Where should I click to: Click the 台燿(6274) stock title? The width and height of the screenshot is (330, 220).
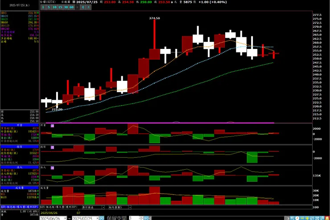[48, 2]
